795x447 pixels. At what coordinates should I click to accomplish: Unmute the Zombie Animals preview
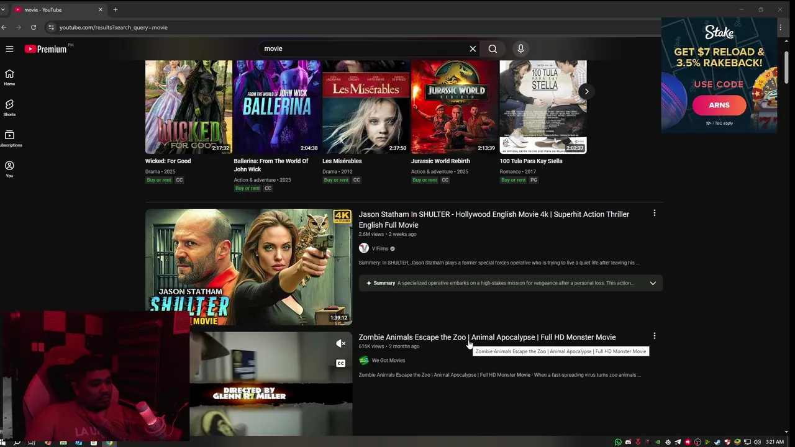340,343
